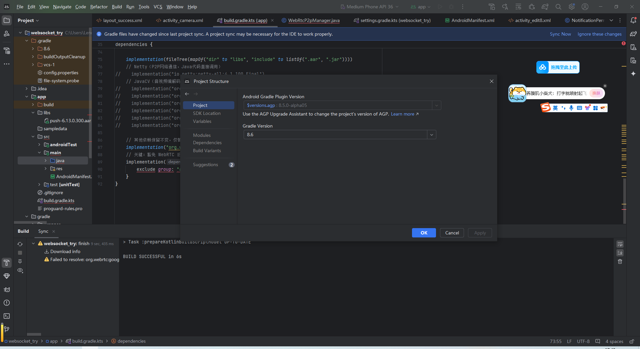Click the red error indicator in editor
640x349 pixels.
tap(624, 43)
